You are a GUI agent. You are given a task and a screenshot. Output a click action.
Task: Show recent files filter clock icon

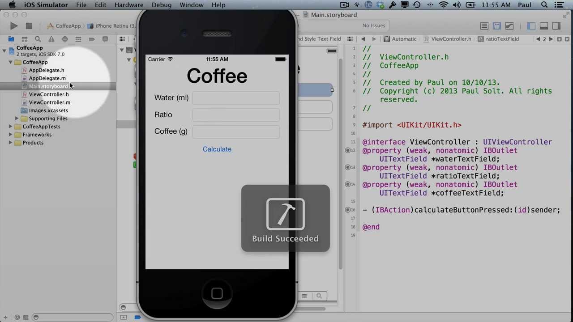tap(17, 318)
